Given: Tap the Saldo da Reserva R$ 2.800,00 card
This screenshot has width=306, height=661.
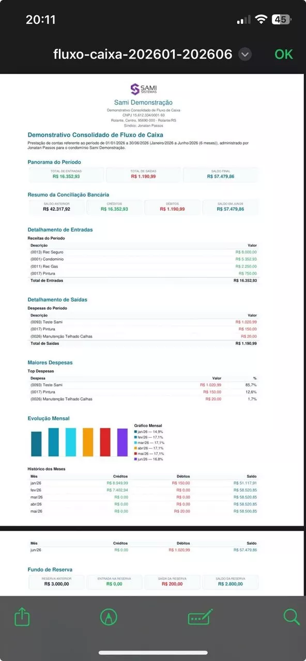Looking at the screenshot, I should (230, 582).
